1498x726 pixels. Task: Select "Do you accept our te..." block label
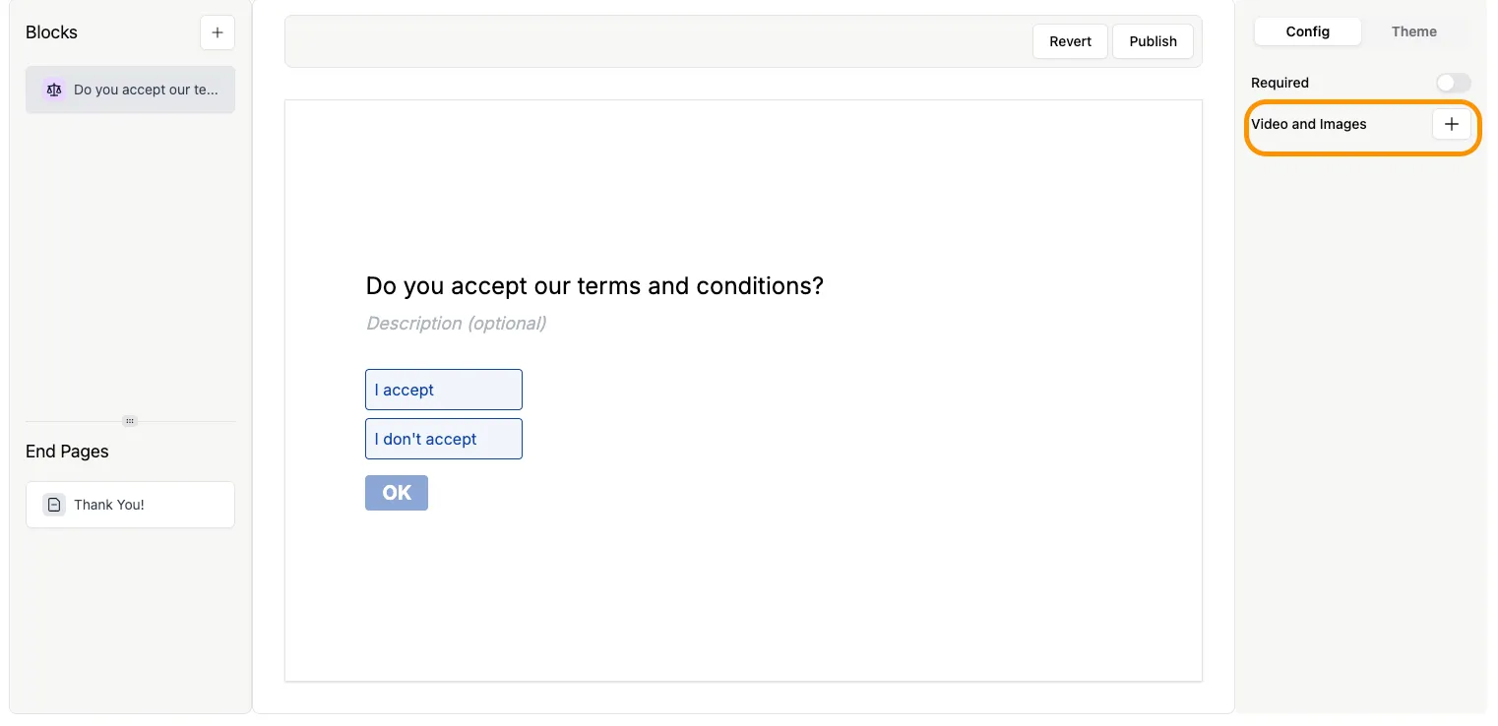146,90
